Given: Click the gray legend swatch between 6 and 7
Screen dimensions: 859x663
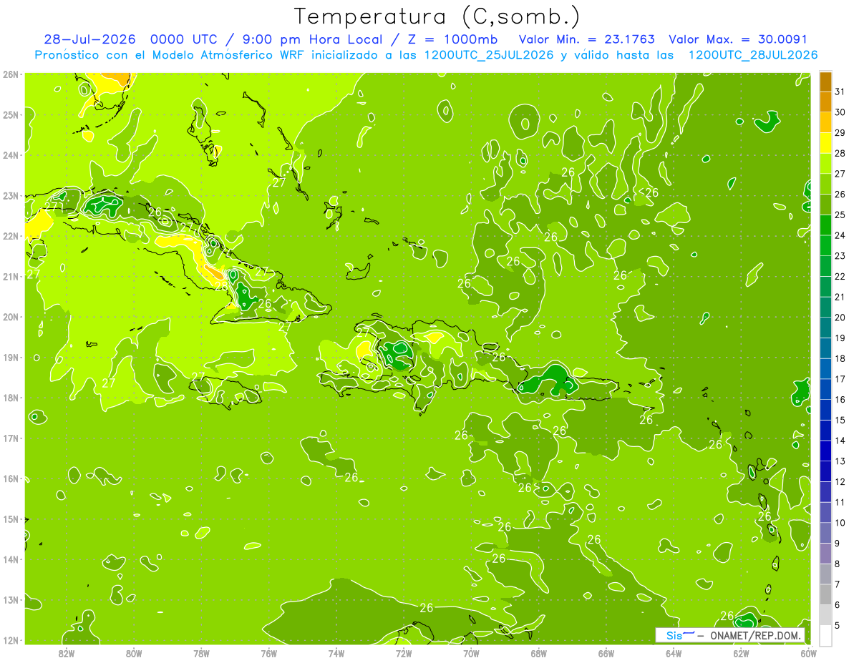Looking at the screenshot, I should pos(826,594).
